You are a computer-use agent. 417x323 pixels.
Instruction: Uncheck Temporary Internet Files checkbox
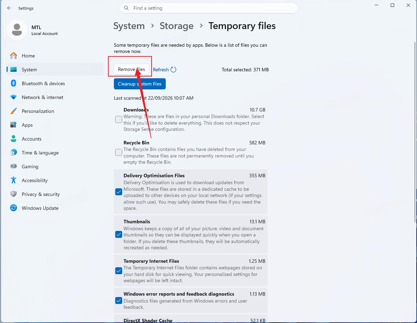[x=119, y=271]
